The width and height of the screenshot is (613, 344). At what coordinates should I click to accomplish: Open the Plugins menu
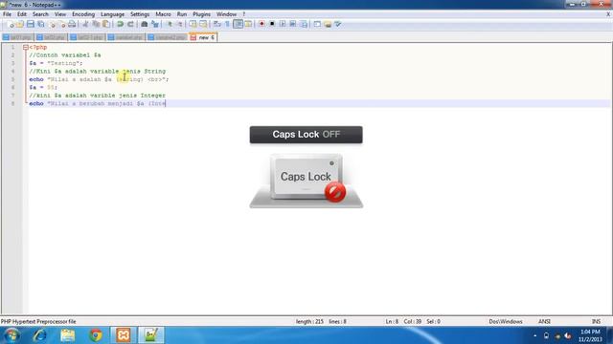point(202,14)
